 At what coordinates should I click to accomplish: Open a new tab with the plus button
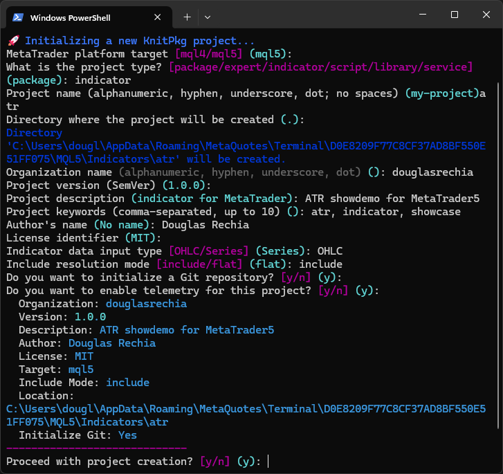coord(187,17)
